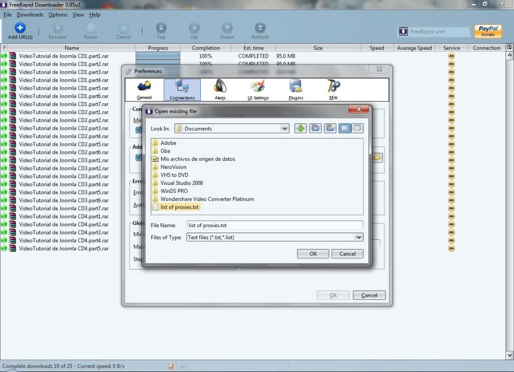Select the list of proxies.txt file
Screen dimensions: 514x372
pyautogui.click(x=176, y=207)
